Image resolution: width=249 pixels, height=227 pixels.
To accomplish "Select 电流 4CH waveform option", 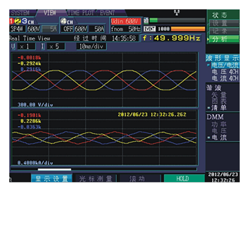I will [x=225, y=78].
